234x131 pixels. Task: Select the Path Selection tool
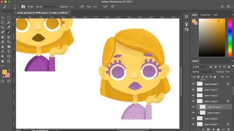pyautogui.click(x=3, y=56)
